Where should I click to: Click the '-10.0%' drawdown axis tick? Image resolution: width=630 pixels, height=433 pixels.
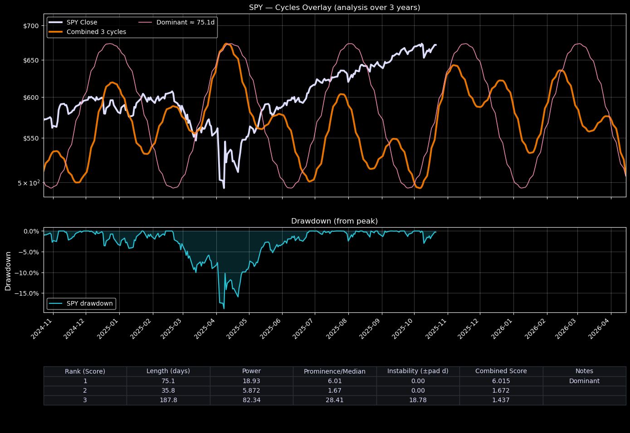27,273
